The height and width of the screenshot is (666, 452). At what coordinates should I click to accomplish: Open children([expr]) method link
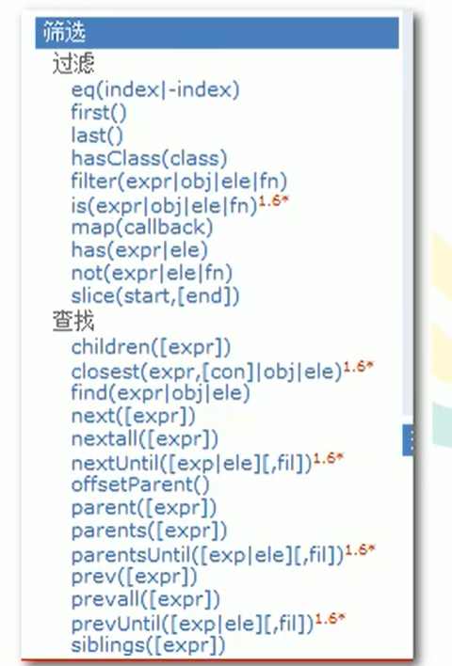point(151,347)
